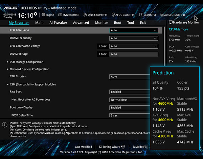This screenshot has width=203, height=159.
Task: Open the CPU Core/Cache Voltage dropdown
Action: pos(134,46)
